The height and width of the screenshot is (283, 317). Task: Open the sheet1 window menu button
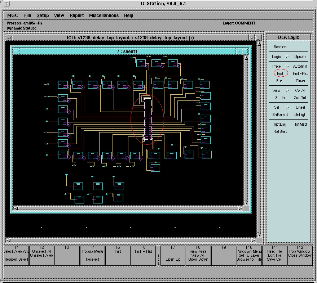coord(16,51)
